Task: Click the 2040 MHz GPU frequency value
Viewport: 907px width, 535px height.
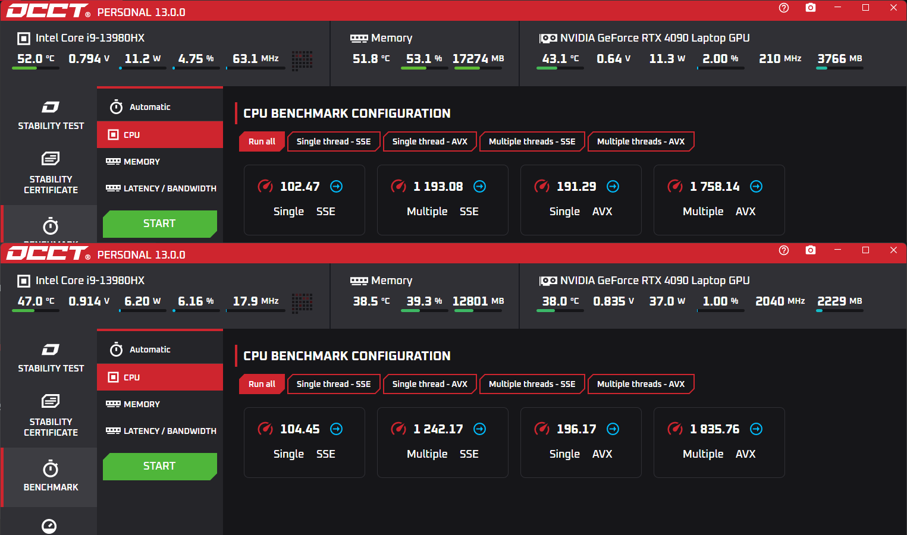Action: pyautogui.click(x=780, y=301)
